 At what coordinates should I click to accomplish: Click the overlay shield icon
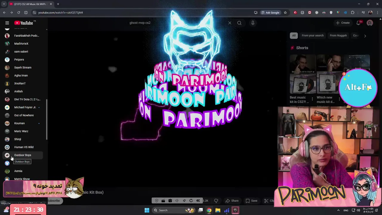tap(156, 201)
